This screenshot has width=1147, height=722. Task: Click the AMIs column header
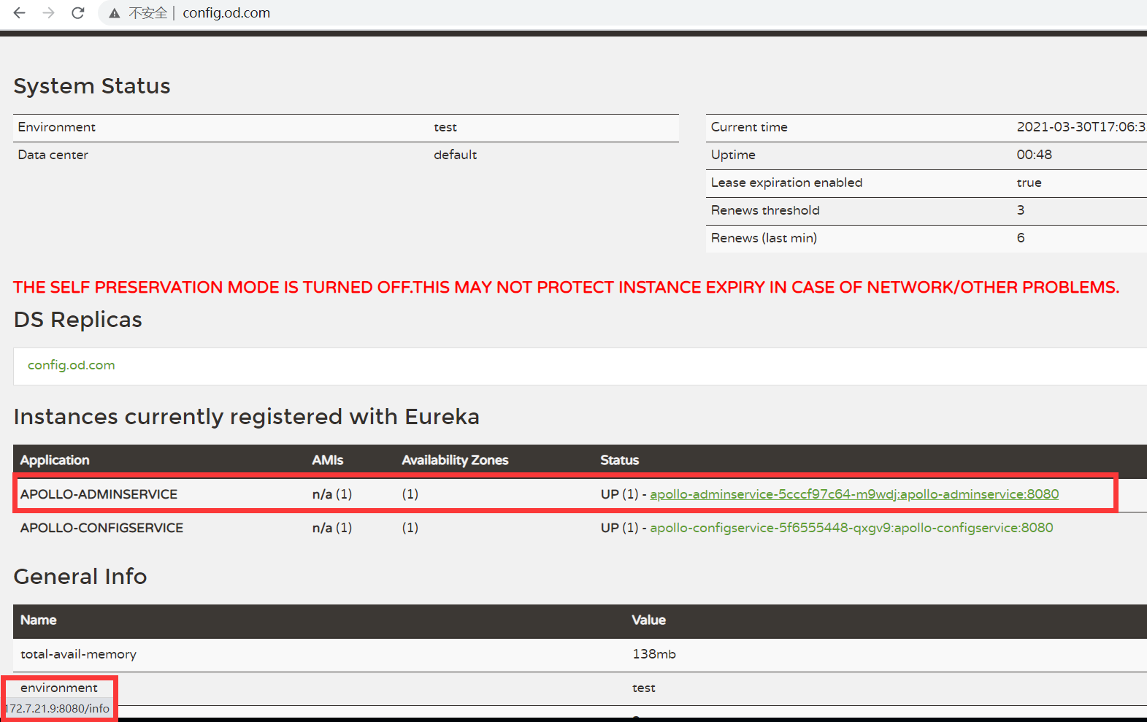[x=327, y=460]
